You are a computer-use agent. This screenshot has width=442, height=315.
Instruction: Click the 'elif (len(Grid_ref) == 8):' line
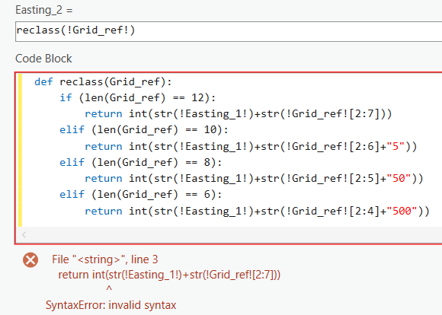pyautogui.click(x=141, y=162)
